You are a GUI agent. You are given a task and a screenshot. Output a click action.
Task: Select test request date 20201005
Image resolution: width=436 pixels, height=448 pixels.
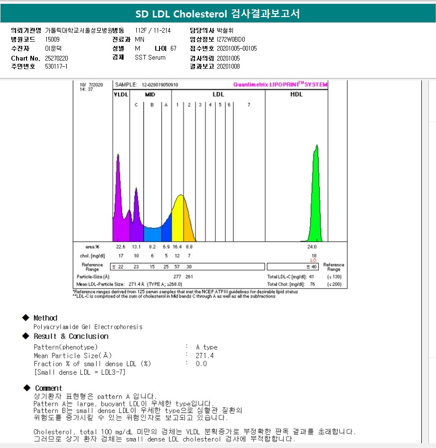(x=228, y=58)
